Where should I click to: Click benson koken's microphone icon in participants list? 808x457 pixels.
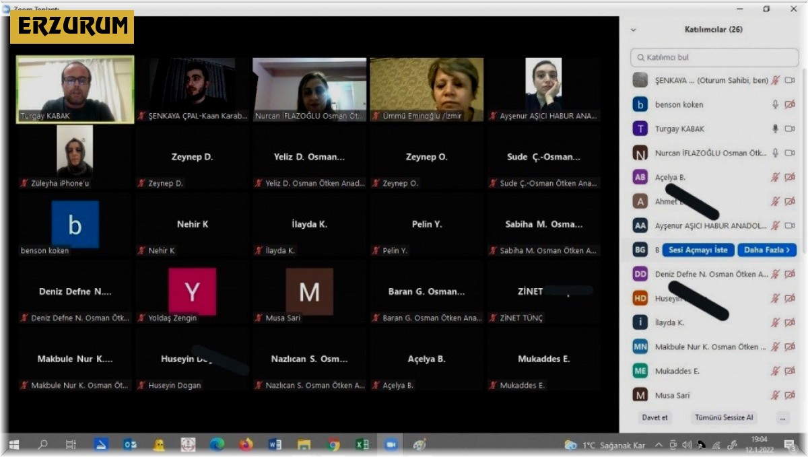tap(775, 104)
